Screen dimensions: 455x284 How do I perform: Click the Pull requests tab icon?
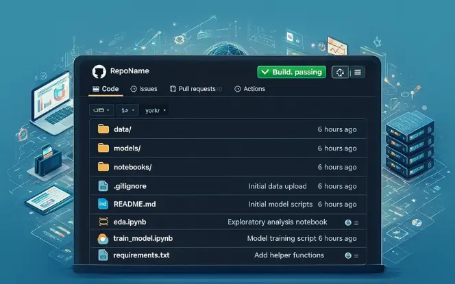[x=173, y=89]
